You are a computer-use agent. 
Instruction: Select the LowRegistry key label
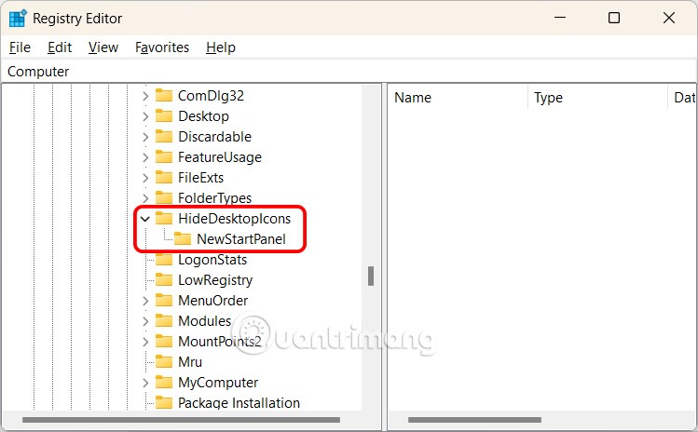click(215, 280)
